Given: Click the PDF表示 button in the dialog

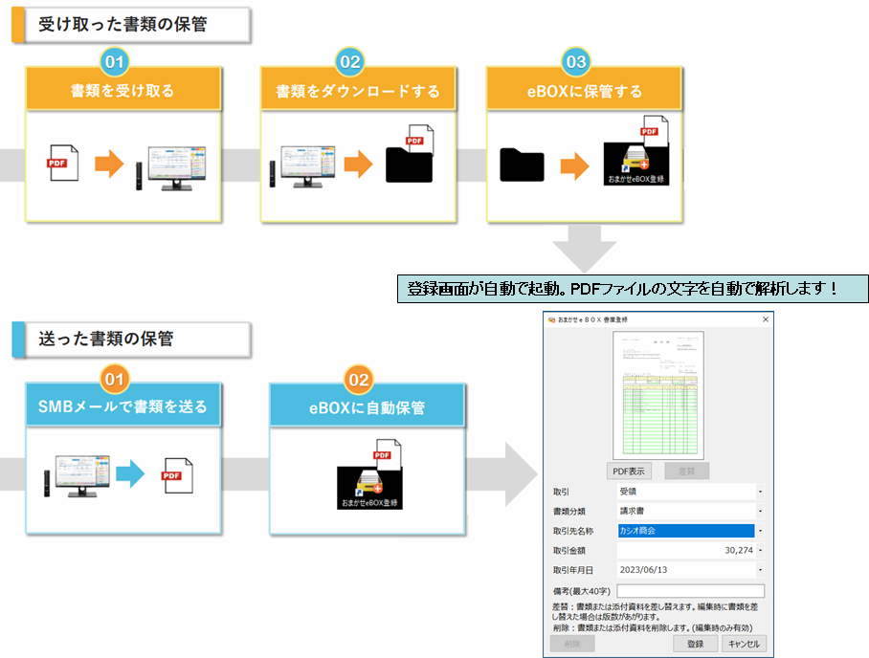Looking at the screenshot, I should point(629,472).
